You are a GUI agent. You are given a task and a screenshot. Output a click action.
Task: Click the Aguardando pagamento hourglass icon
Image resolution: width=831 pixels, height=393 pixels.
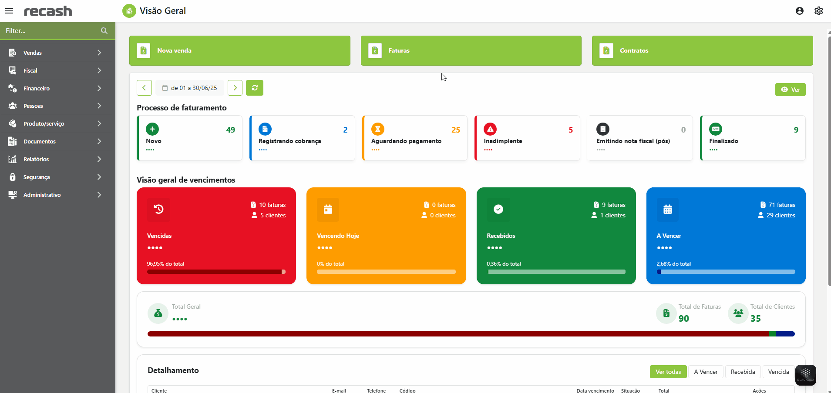(377, 129)
